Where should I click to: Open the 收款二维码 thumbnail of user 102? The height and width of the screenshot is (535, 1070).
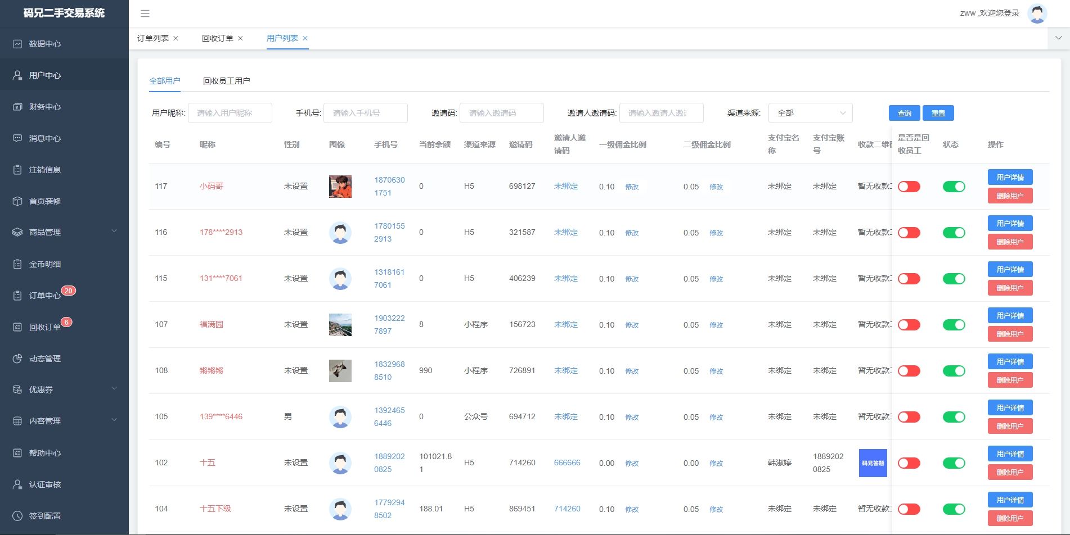pos(873,463)
